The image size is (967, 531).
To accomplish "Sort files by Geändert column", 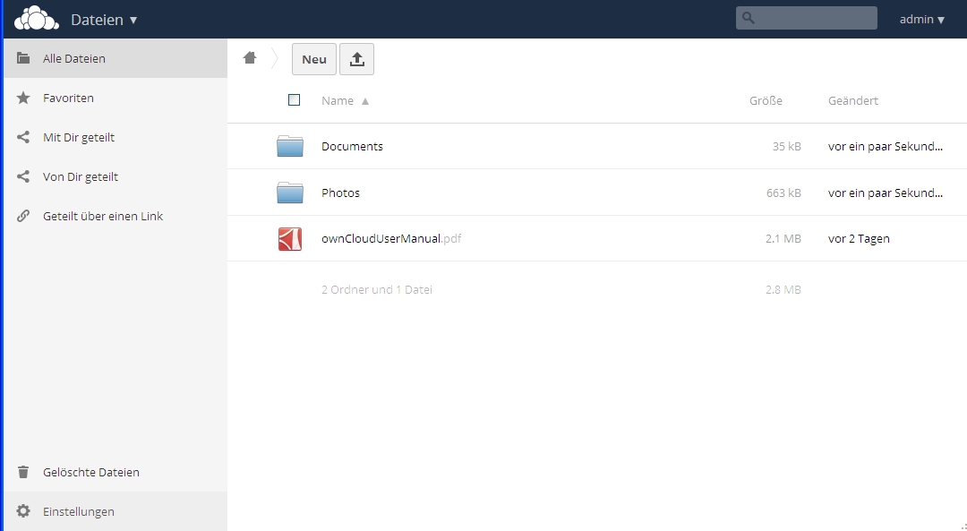I will click(853, 100).
